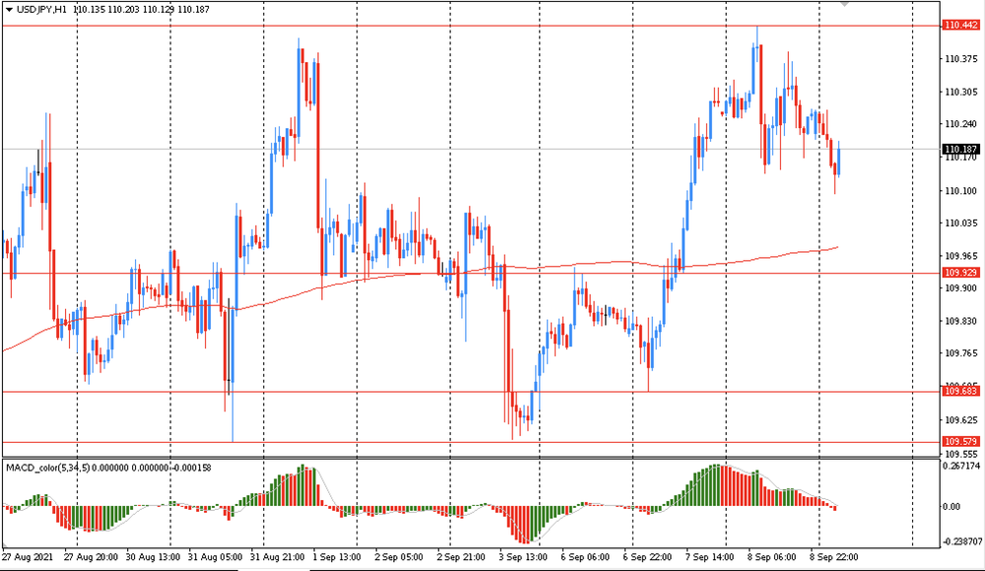This screenshot has height=571, width=985.
Task: Click the 110.305 price scale value
Action: click(x=961, y=92)
